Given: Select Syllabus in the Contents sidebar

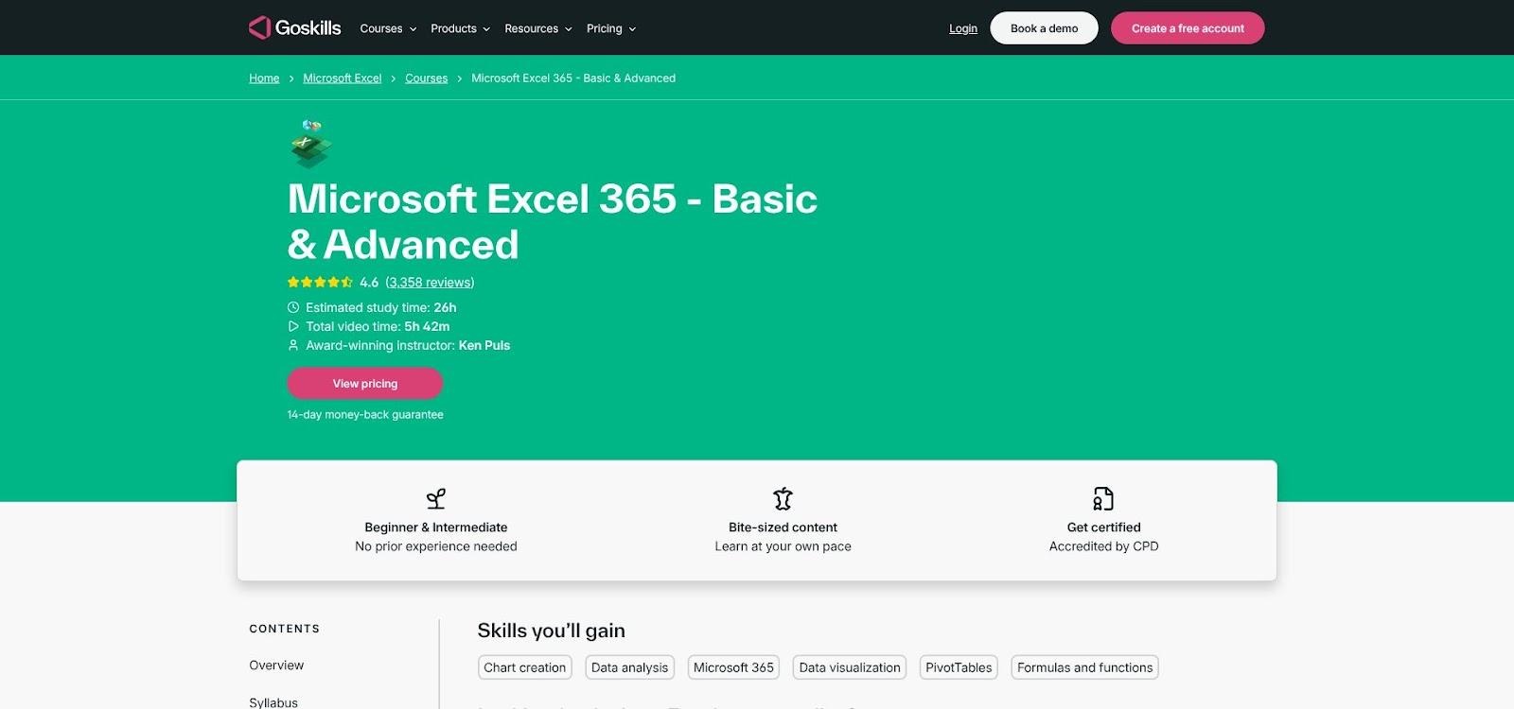Looking at the screenshot, I should click(273, 702).
